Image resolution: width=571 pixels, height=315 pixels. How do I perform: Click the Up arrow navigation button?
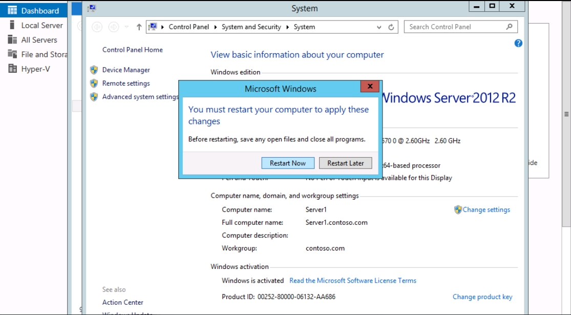(139, 27)
